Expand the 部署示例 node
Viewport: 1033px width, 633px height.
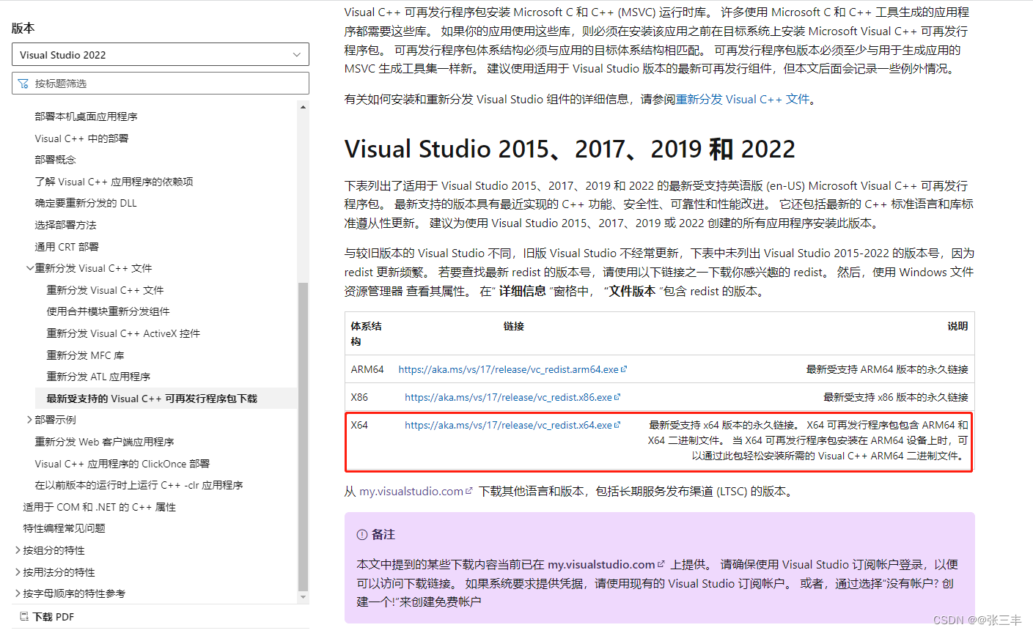(x=30, y=420)
